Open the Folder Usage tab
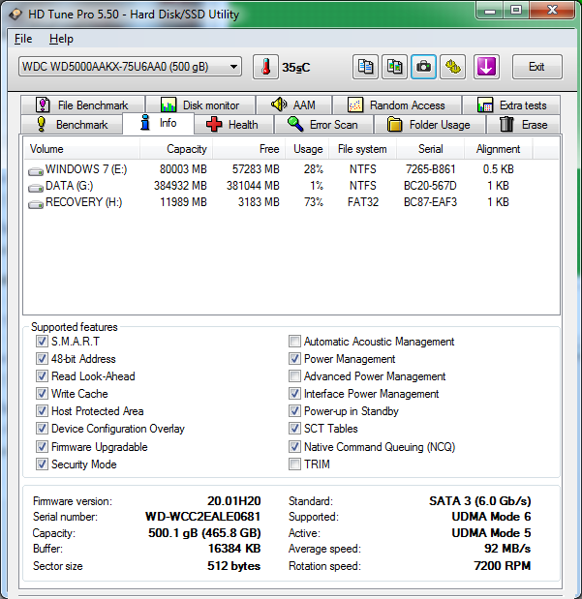The height and width of the screenshot is (599, 582). [429, 125]
